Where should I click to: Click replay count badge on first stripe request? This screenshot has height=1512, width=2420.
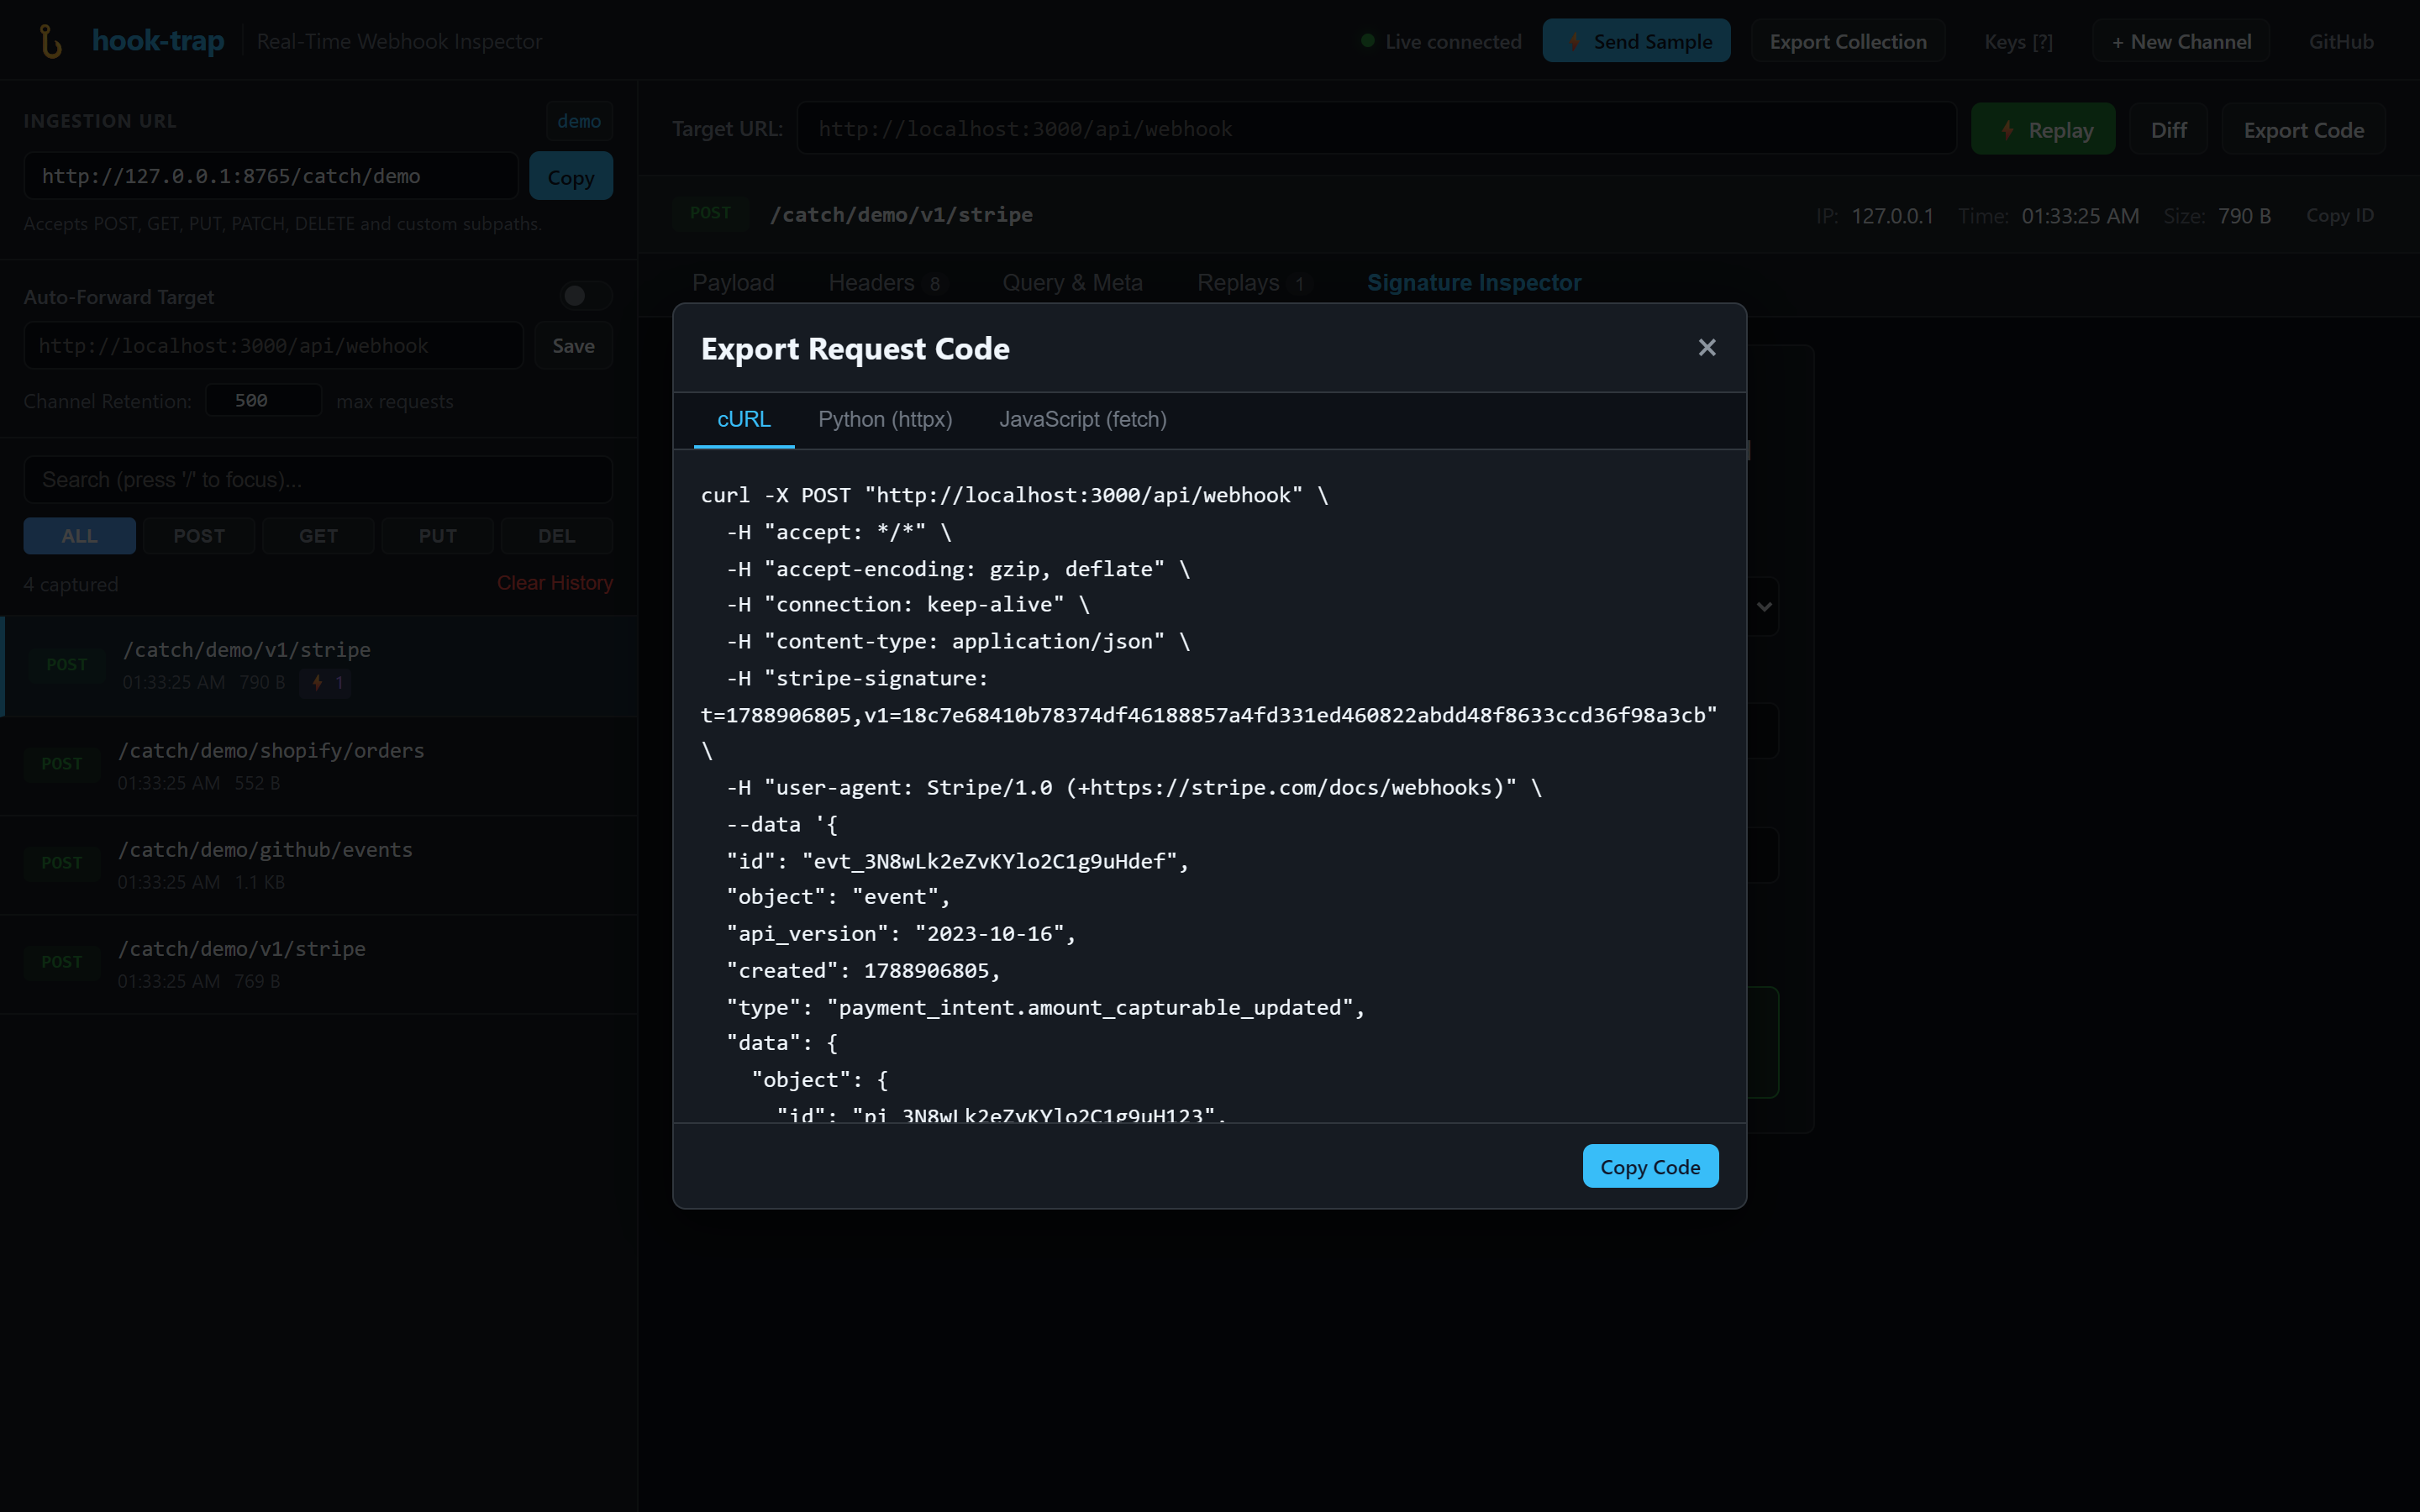(x=327, y=683)
